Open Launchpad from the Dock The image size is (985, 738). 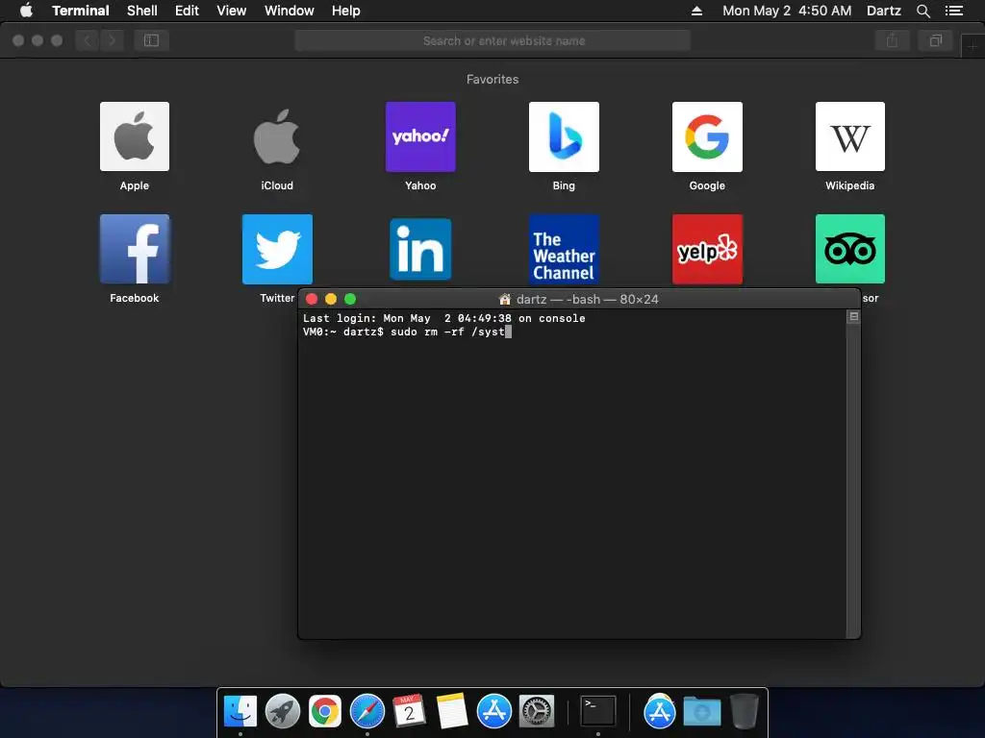coord(283,712)
